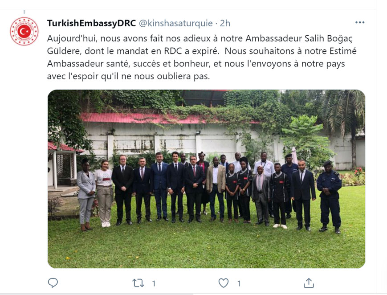Screen dimensions: 387x295
Task: Open the Turkish Embassy profile avatar
Action: [24, 31]
